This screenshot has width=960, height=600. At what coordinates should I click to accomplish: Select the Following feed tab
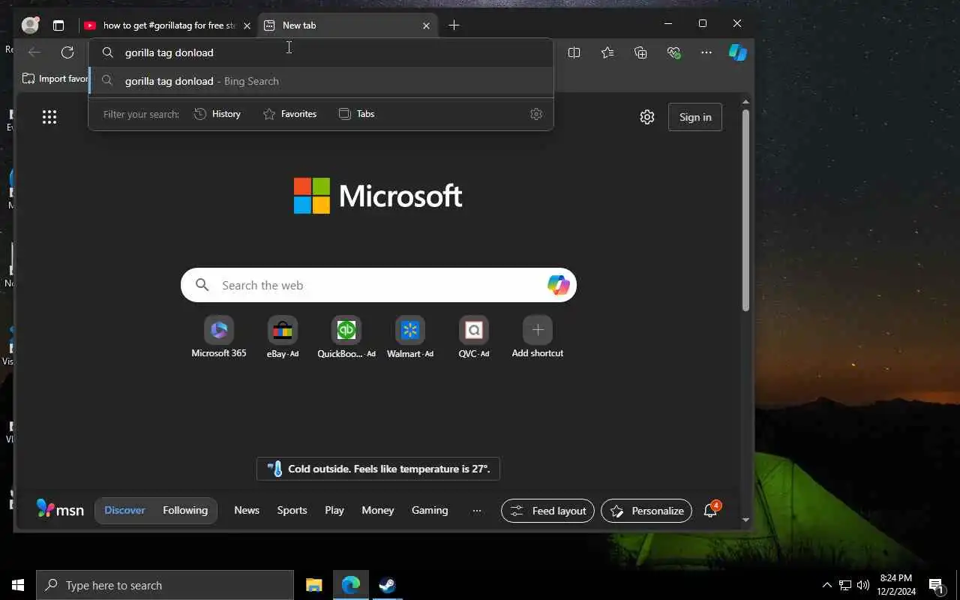click(185, 510)
